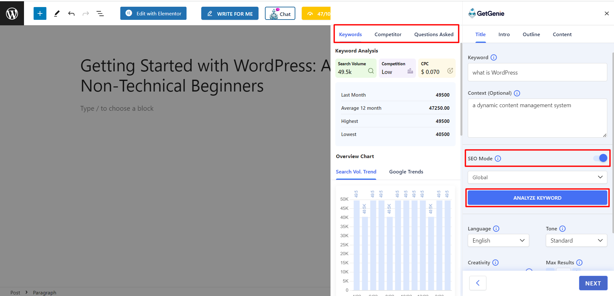This screenshot has width=614, height=296.
Task: Open the Questions Asked tab
Action: click(x=434, y=34)
